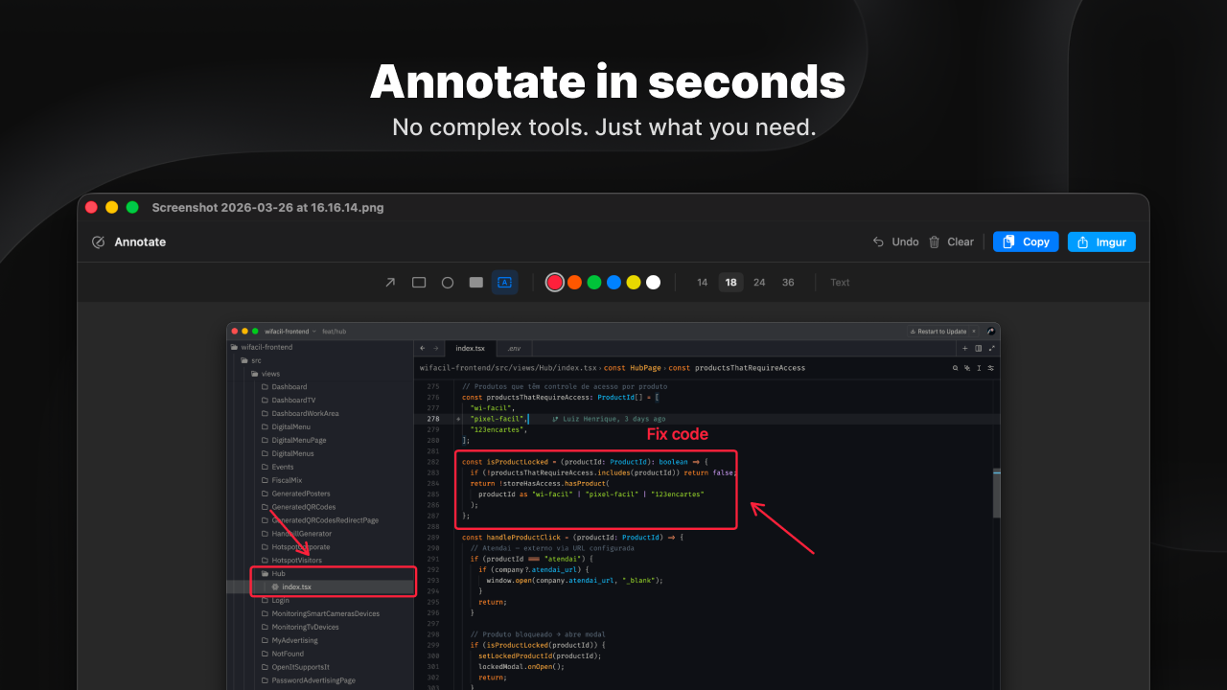Click the window title Screenshot 2026-03-26 at 16.16.14.png
The image size is (1227, 690).
[x=267, y=207]
